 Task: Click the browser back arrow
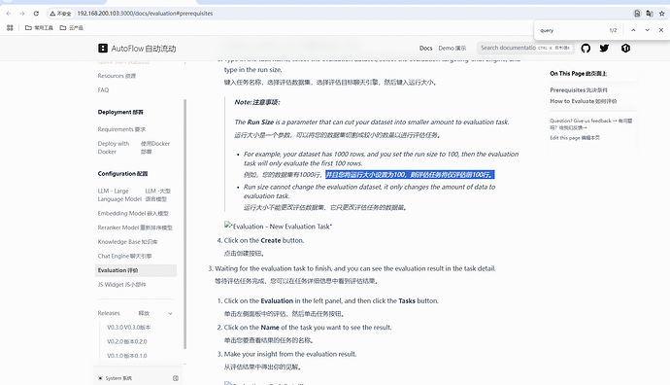[x=9, y=14]
